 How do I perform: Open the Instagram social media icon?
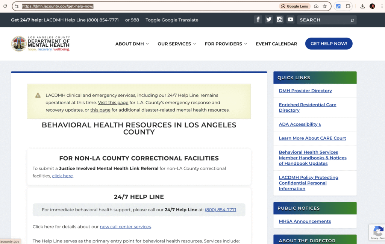(x=279, y=20)
